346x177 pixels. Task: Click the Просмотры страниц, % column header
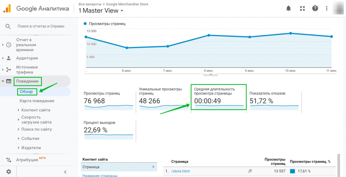click(310, 162)
